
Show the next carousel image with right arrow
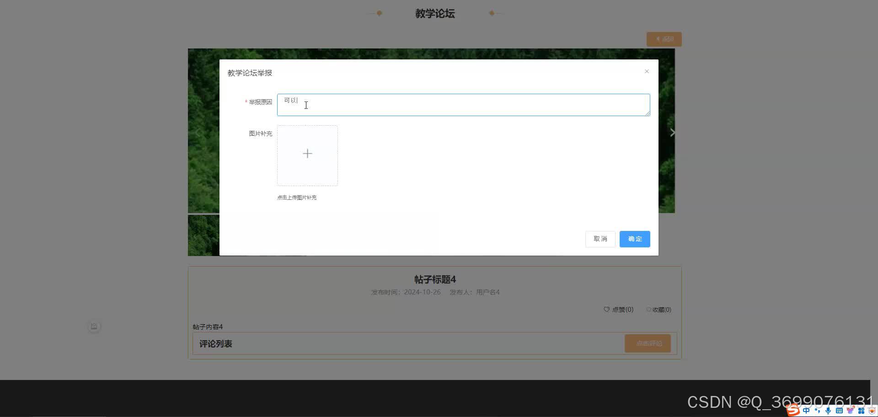pyautogui.click(x=672, y=133)
